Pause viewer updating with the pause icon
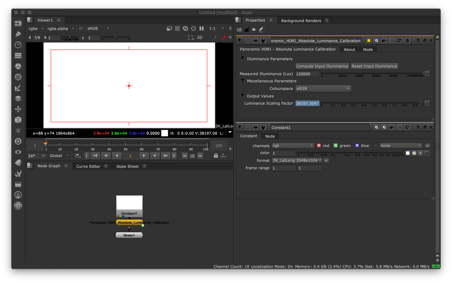Viewport: 452px width, 283px height. point(202,28)
